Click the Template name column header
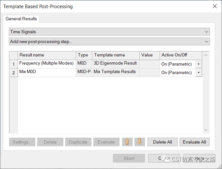222x169 pixels. tap(116, 55)
